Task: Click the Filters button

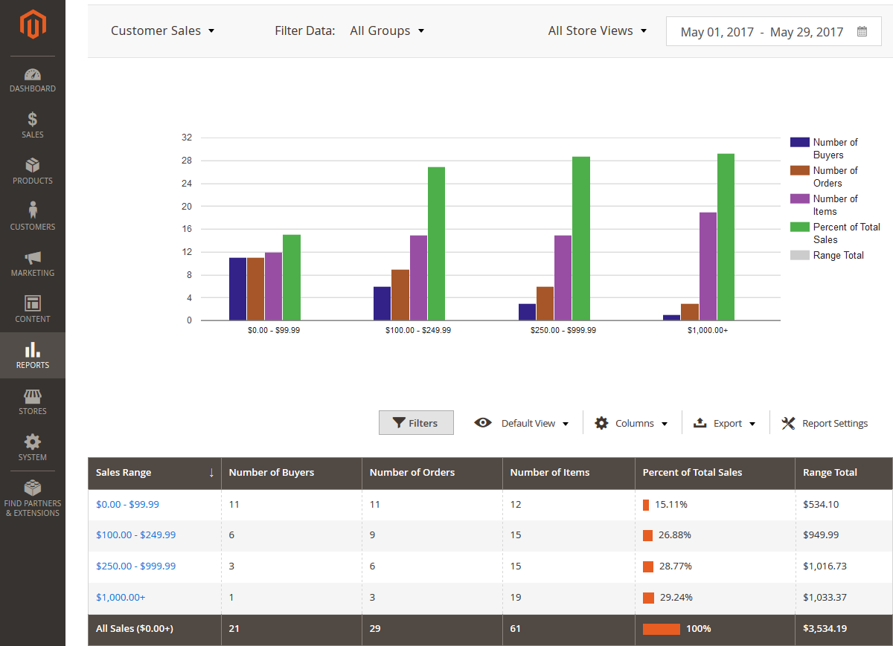Action: pos(416,423)
